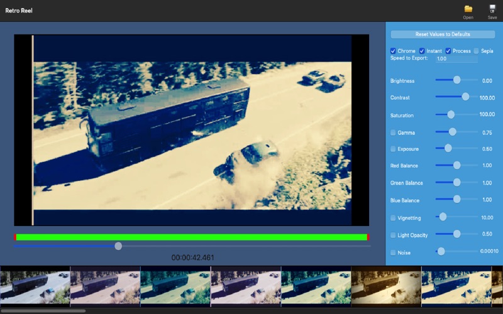Click the video playback position slider knob
This screenshot has height=314, width=503.
pyautogui.click(x=118, y=246)
